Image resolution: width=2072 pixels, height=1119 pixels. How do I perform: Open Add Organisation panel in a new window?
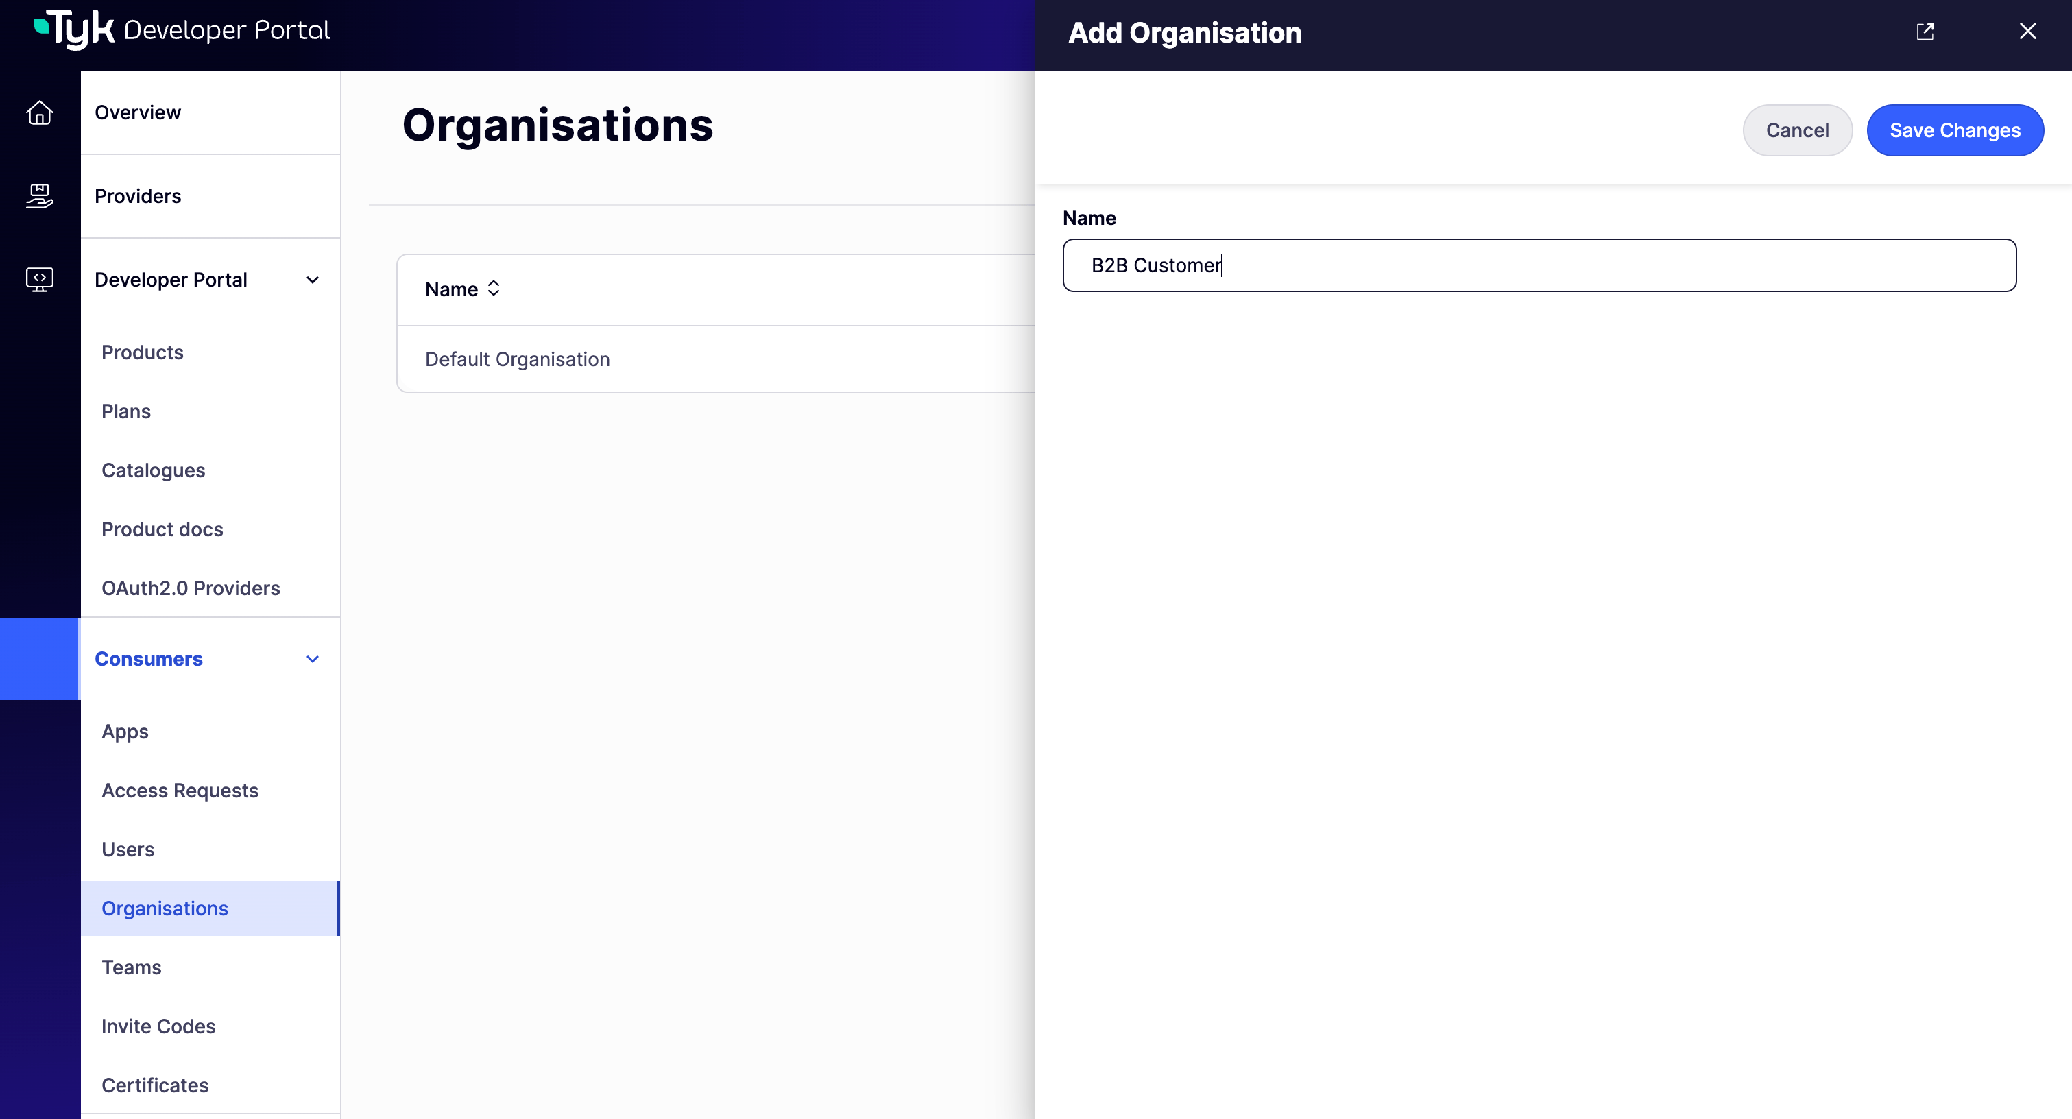coord(1925,32)
